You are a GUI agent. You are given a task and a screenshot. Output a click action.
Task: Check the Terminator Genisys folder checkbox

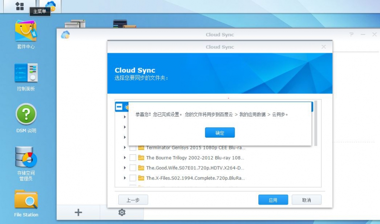133,148
